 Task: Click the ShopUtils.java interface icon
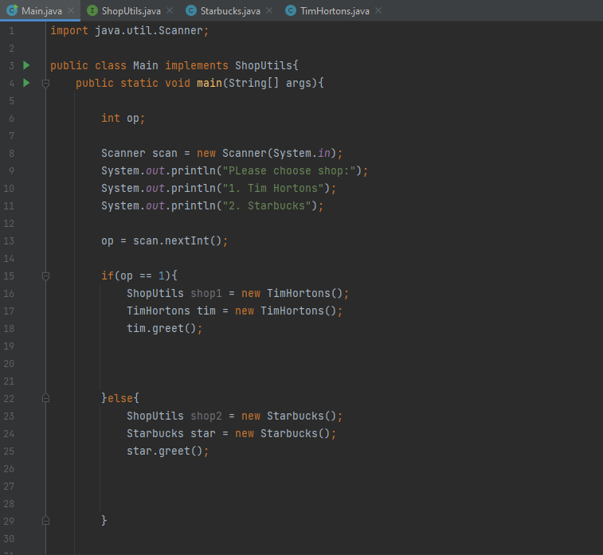pos(92,10)
